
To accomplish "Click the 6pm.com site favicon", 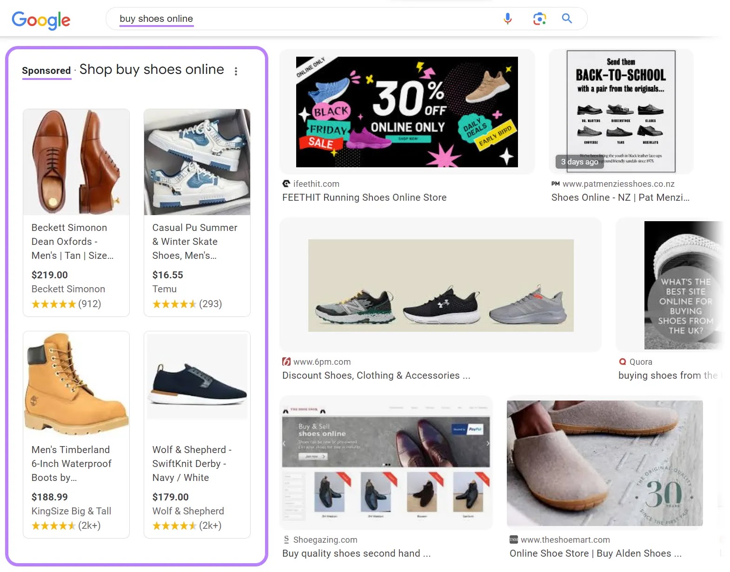I will [x=286, y=362].
